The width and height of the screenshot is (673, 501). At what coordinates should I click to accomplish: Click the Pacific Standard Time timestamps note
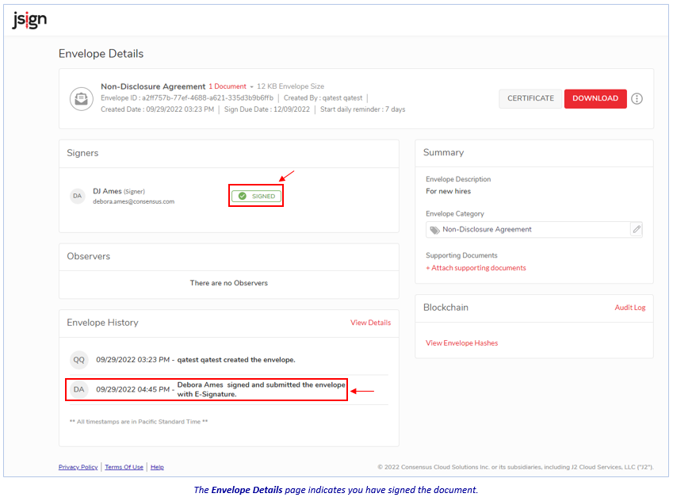139,422
